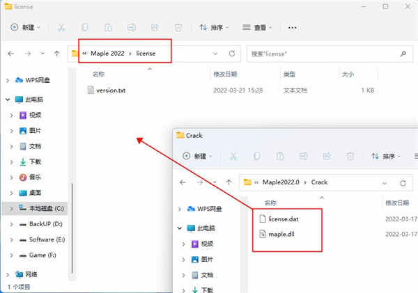Viewport: 418px width, 293px height.
Task: Sort by Type column in license window
Action: tap(289, 74)
